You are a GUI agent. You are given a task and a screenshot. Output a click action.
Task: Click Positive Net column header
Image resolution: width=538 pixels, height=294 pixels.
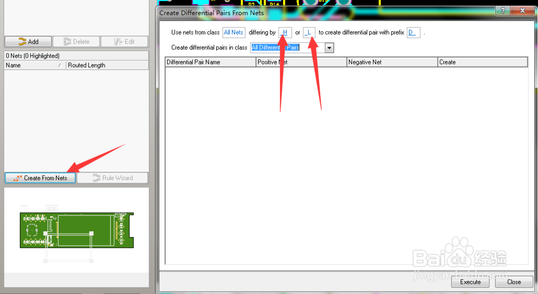coord(301,62)
